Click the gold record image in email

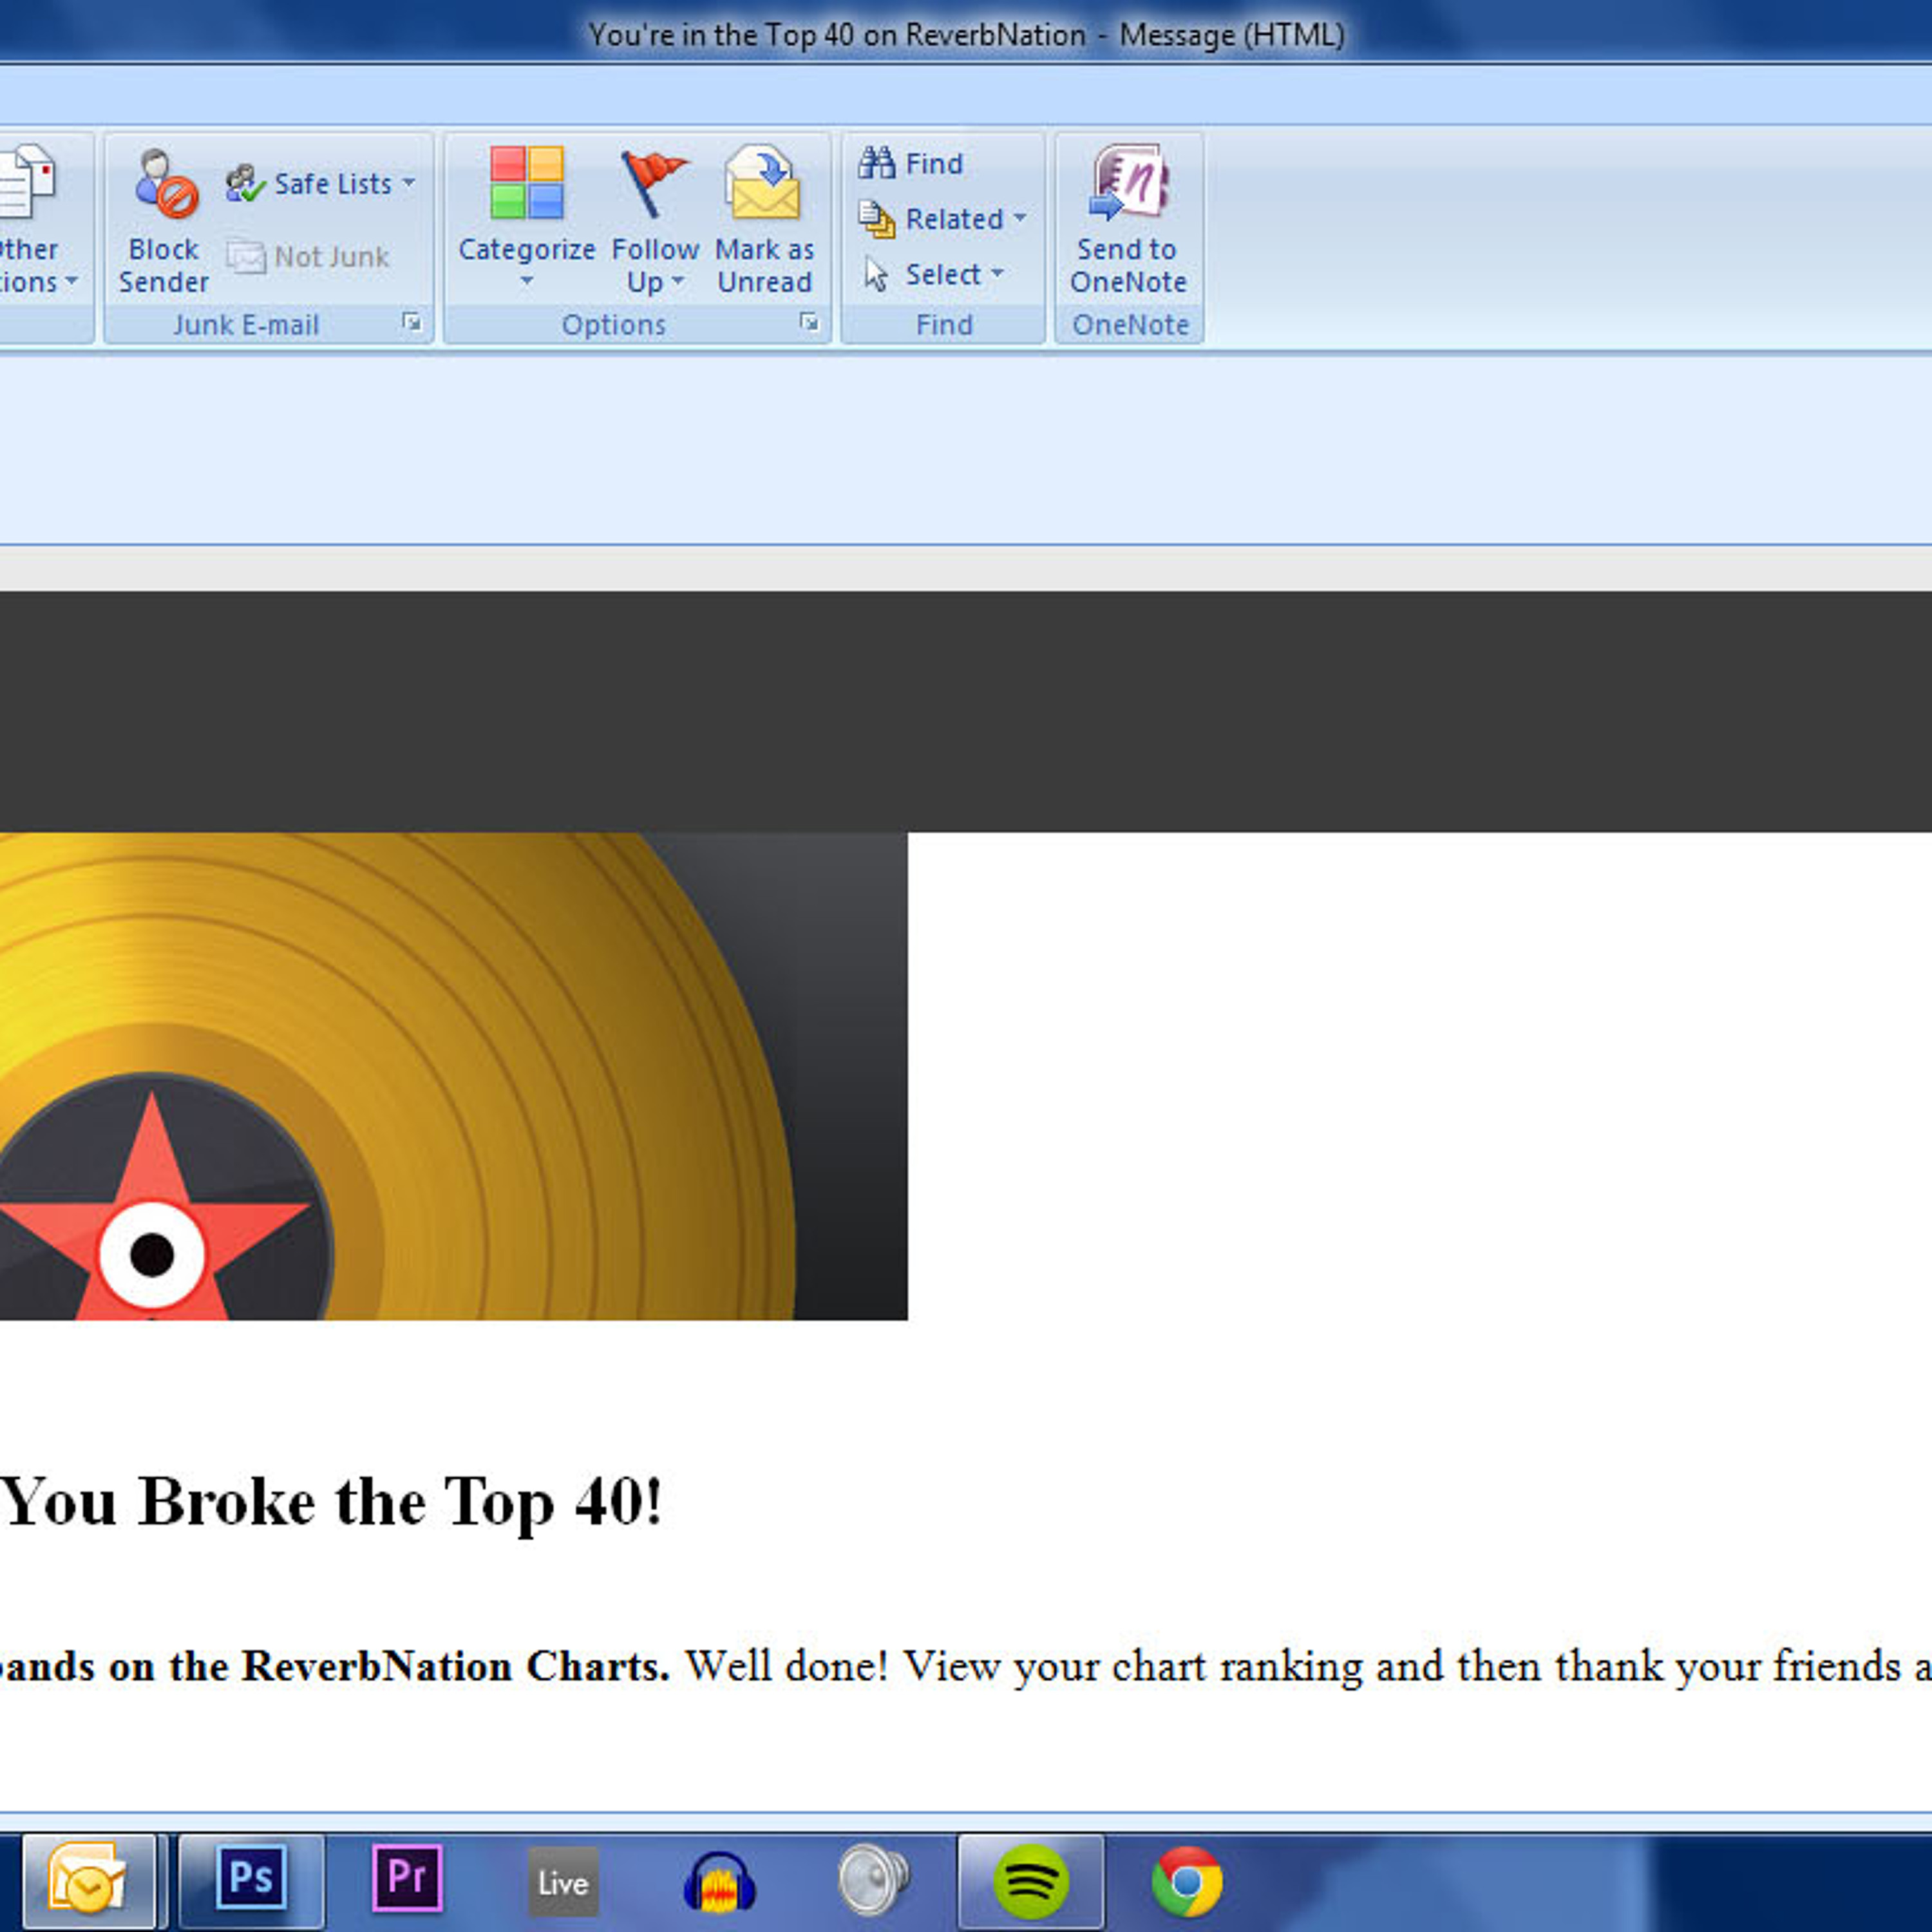coord(454,1076)
